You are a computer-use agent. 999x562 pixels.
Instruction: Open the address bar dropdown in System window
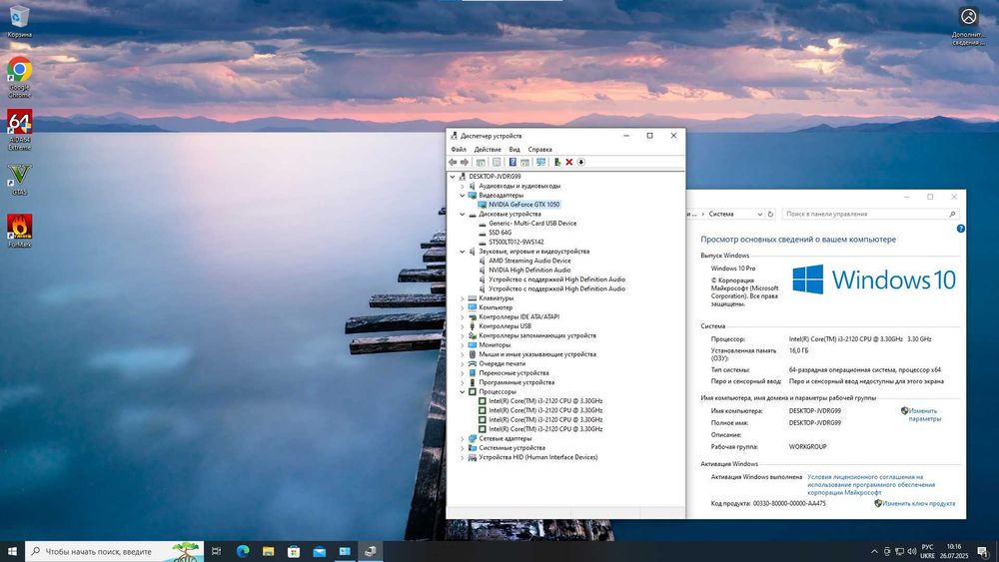759,214
